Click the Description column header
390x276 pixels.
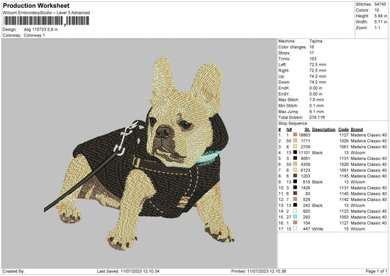323,129
